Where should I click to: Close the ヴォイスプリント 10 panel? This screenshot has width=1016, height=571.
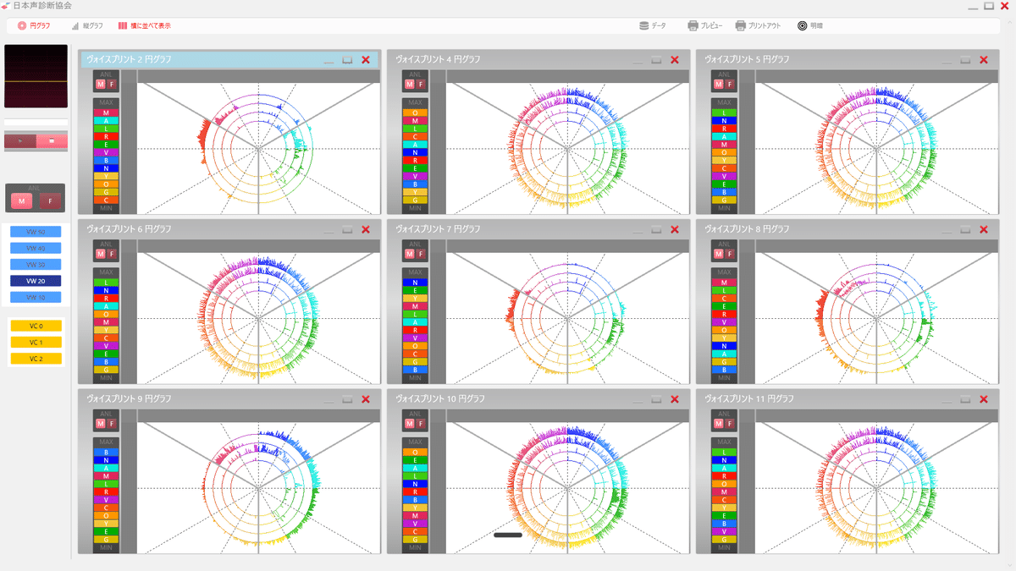pos(675,398)
